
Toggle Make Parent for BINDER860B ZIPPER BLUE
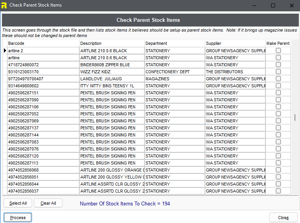[x=278, y=65]
